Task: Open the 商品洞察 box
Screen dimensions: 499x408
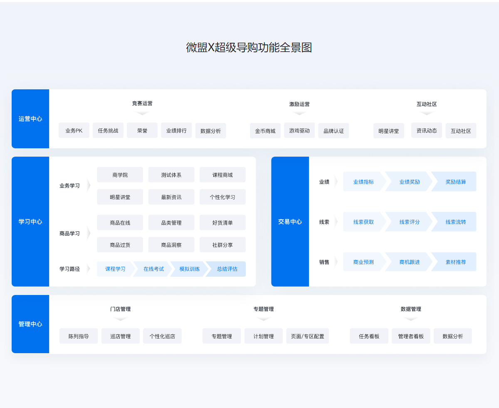Action: coord(171,245)
